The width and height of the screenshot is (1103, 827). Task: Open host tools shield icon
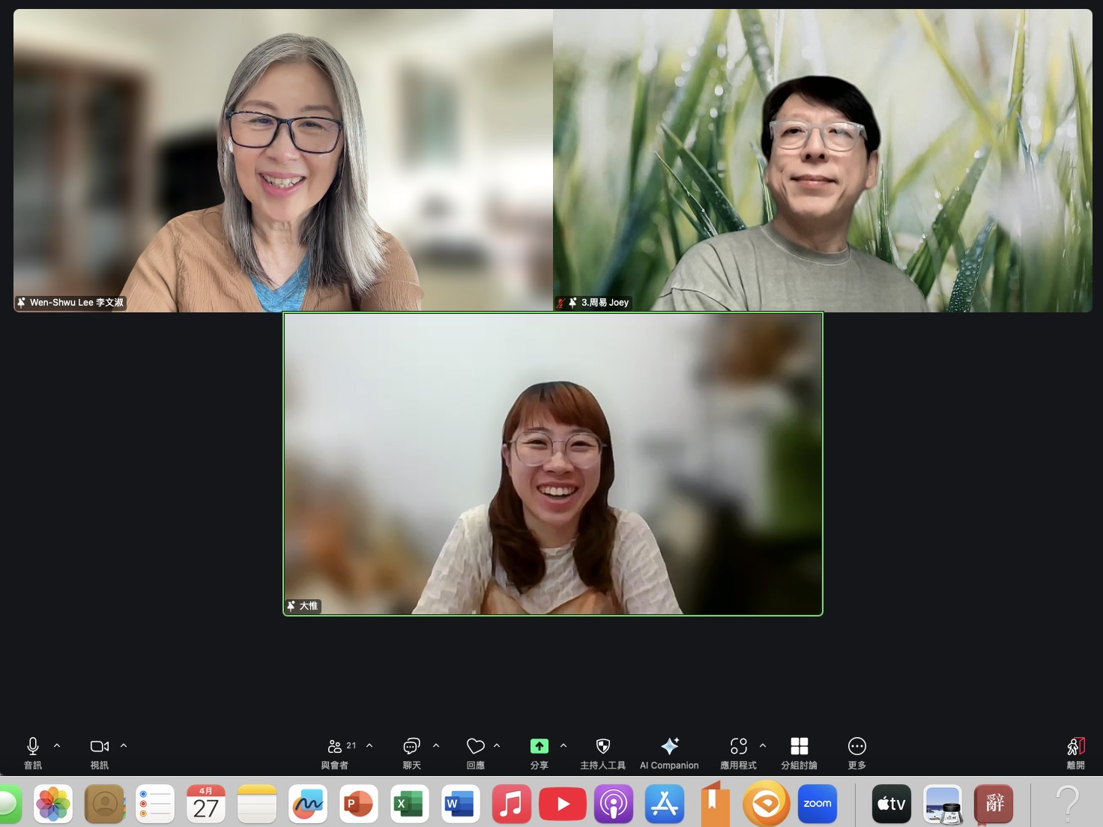click(x=602, y=746)
